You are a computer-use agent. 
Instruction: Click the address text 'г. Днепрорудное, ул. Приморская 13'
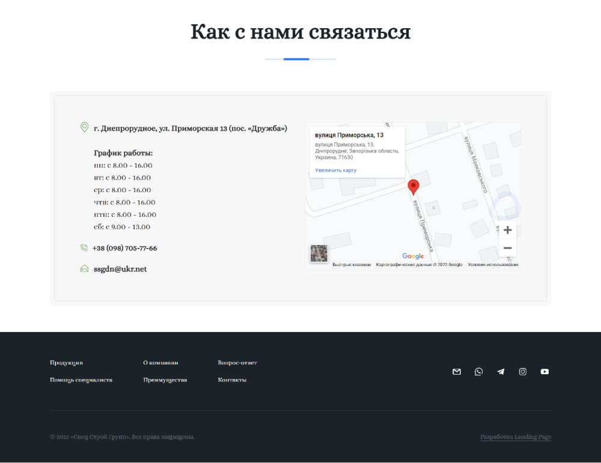pos(160,129)
